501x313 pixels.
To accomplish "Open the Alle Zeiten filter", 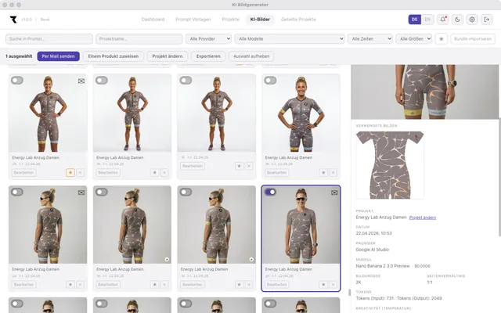I will (x=370, y=39).
